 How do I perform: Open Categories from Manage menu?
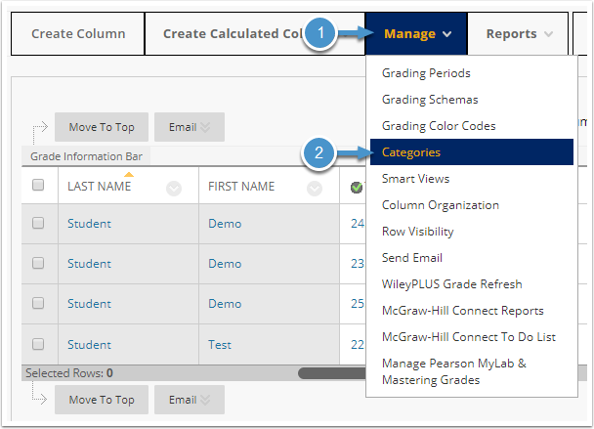click(x=472, y=152)
